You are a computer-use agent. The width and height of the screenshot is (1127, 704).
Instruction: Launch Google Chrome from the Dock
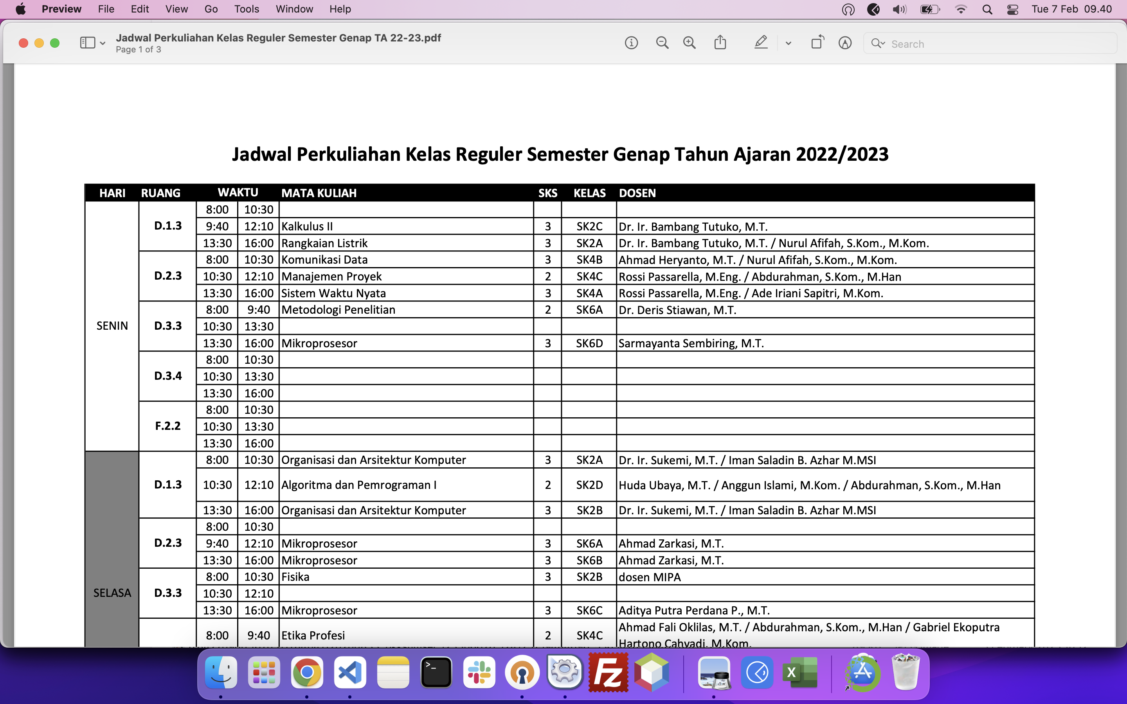[x=307, y=672]
